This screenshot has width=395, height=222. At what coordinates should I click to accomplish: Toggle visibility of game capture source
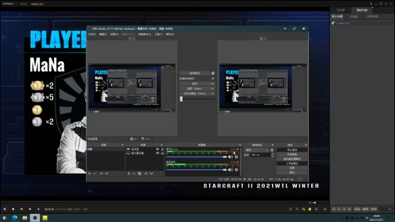click(158, 149)
